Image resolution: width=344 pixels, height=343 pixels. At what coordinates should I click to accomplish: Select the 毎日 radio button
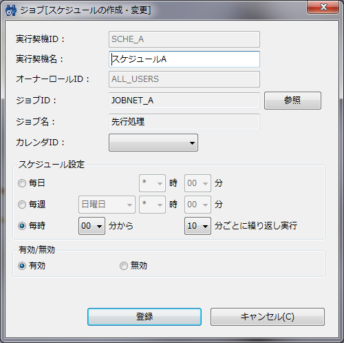point(22,183)
